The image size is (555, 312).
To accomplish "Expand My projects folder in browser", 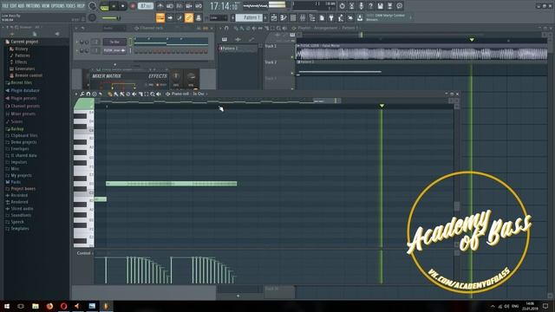I will [x=21, y=175].
